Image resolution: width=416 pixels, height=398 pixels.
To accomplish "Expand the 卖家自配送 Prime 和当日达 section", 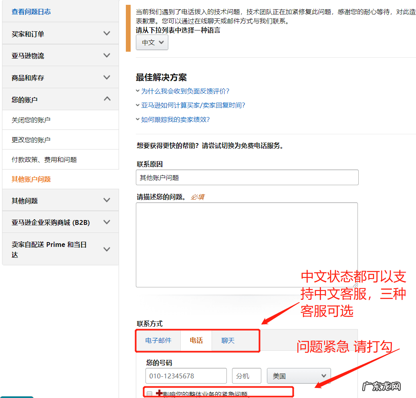I will [60, 248].
